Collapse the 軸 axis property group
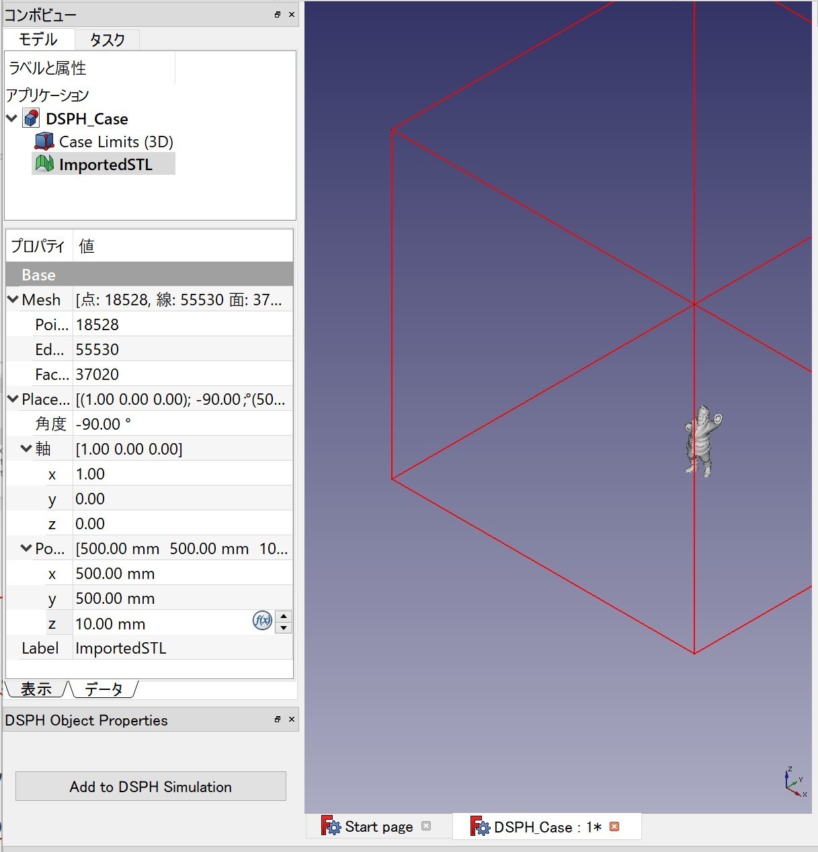The height and width of the screenshot is (852, 818). pyautogui.click(x=26, y=449)
